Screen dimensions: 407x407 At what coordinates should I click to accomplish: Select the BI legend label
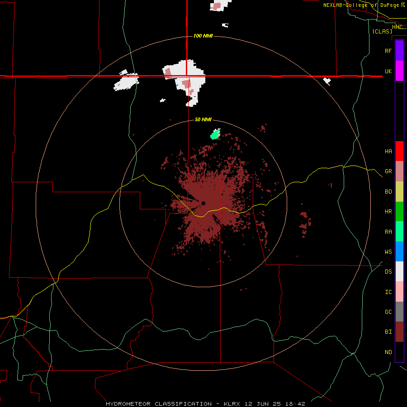pyautogui.click(x=388, y=332)
